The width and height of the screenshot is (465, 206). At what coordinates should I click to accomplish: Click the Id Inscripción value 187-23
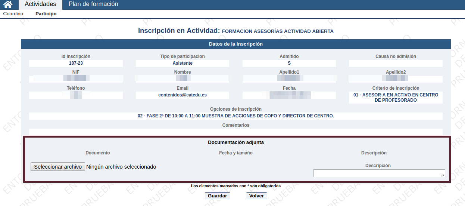pos(76,63)
